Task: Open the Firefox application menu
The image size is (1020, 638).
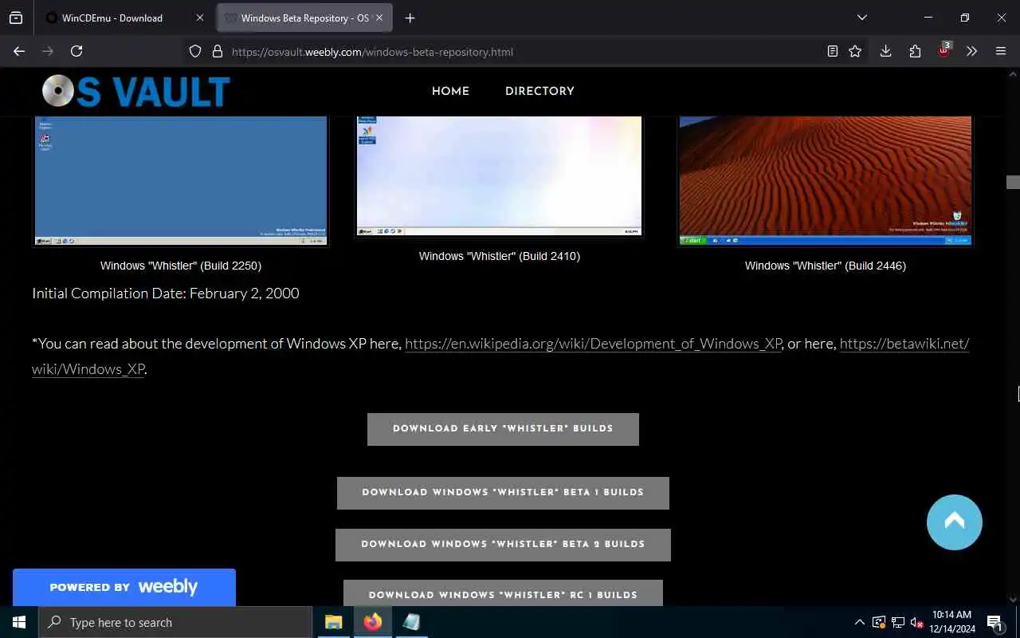Action: tap(1001, 51)
